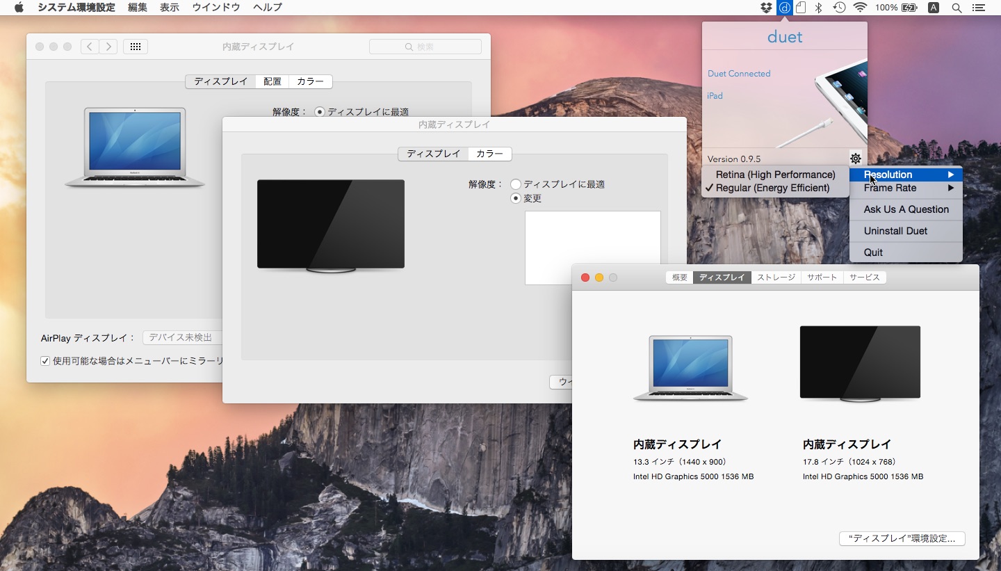Viewport: 1001px width, 571px height.
Task: Switch to the ストレージ tab
Action: click(776, 278)
